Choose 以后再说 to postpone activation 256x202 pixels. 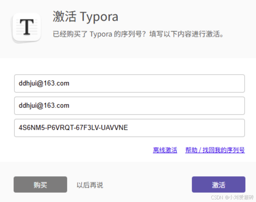[90, 185]
